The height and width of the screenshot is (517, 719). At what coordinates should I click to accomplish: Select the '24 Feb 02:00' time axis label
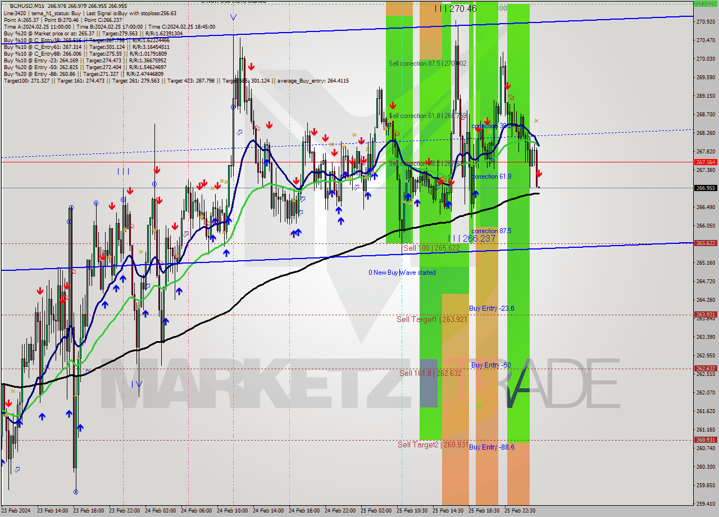tap(161, 511)
